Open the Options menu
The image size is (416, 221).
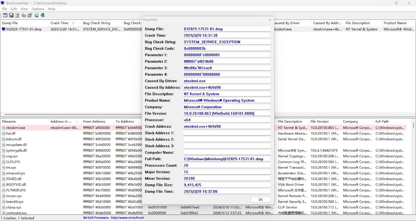click(38, 9)
